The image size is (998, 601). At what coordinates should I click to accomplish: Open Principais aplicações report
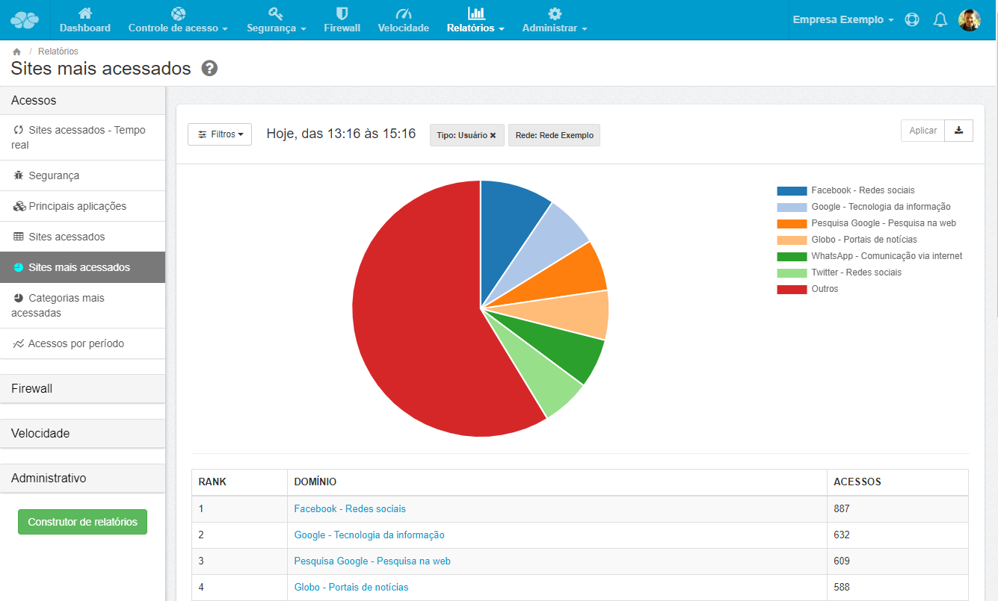point(82,206)
